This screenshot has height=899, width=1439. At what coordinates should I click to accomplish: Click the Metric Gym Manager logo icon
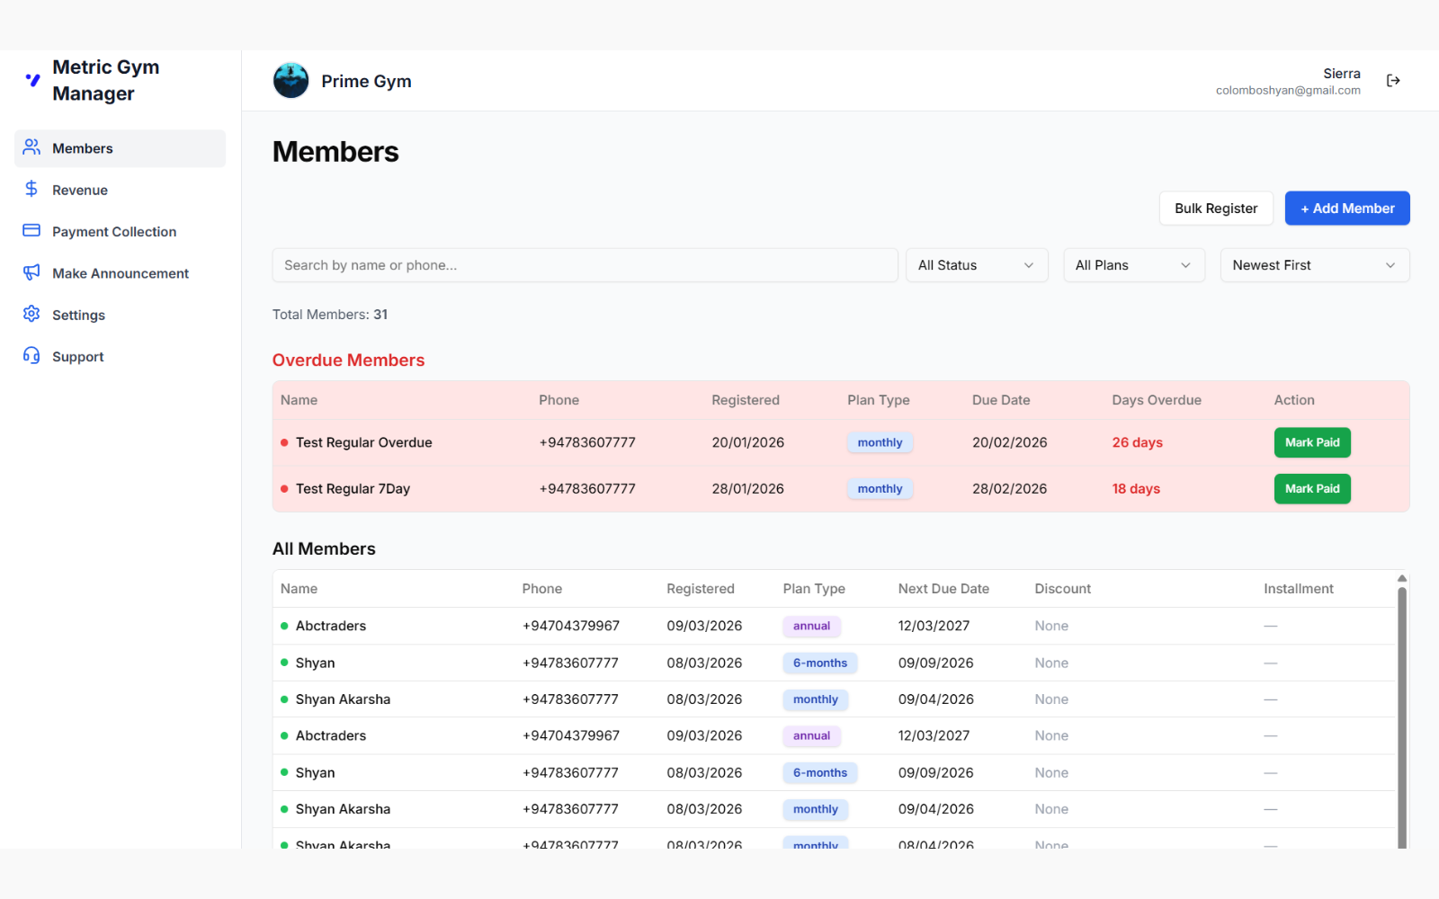coord(32,80)
